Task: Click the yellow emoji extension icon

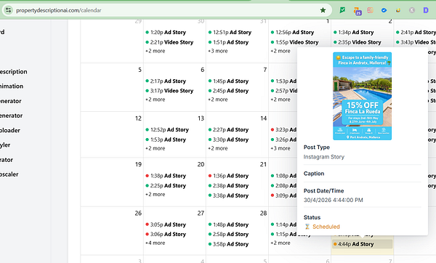Action: [x=398, y=10]
